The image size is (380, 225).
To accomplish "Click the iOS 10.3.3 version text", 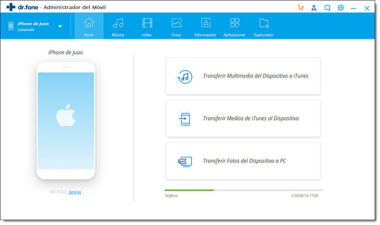I will point(58,192).
